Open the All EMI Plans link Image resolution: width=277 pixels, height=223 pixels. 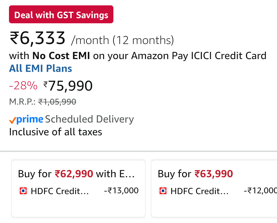(x=41, y=69)
